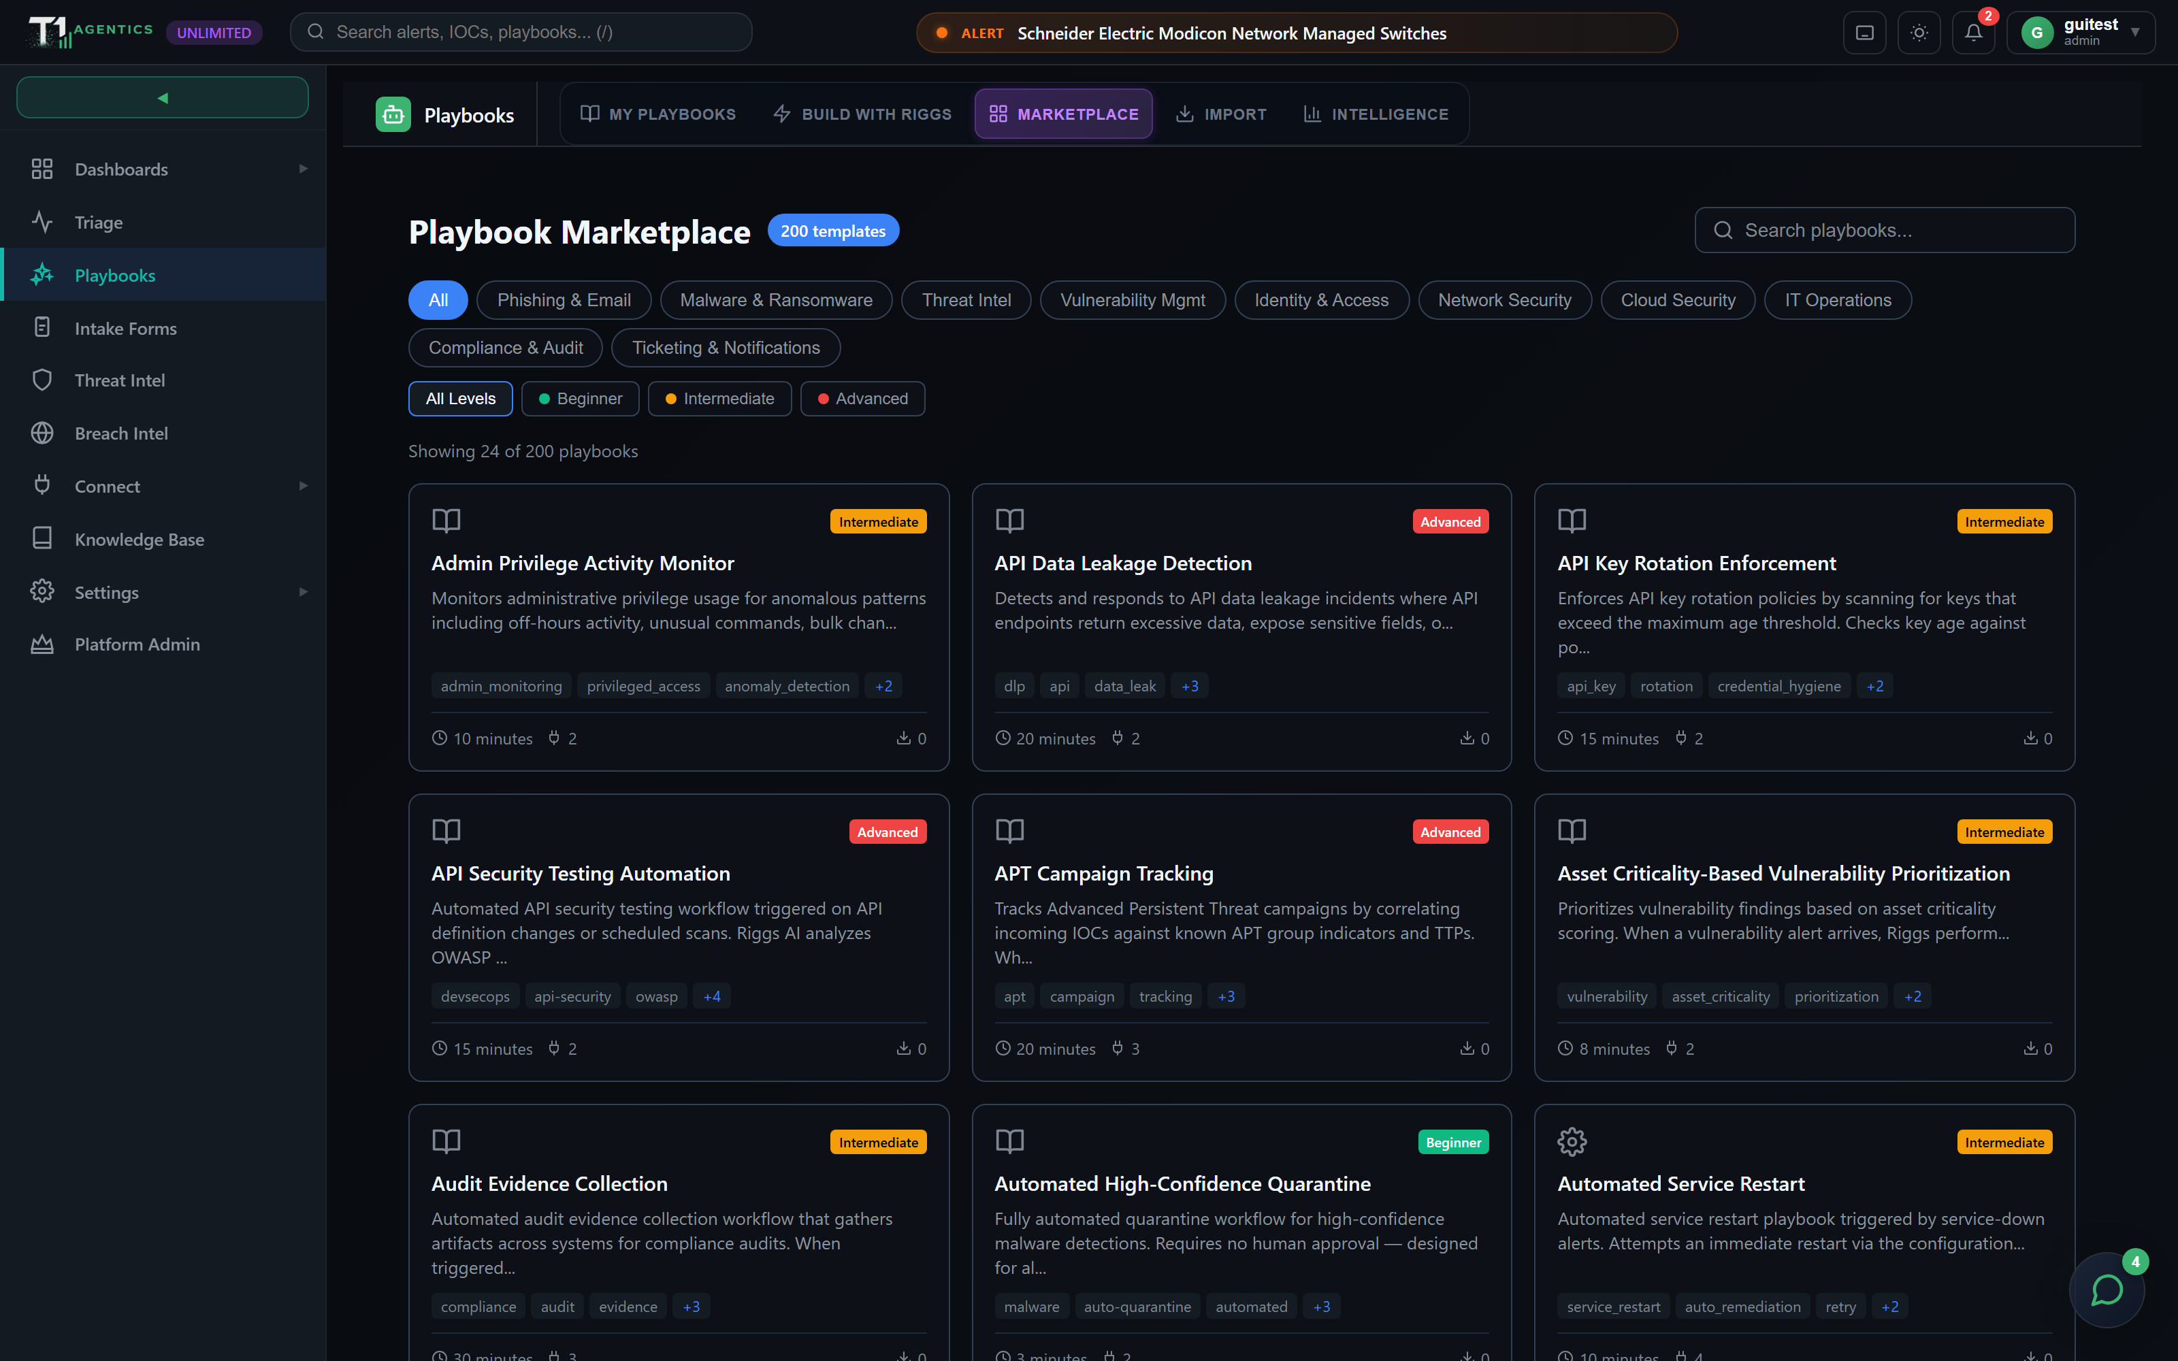This screenshot has height=1361, width=2178.
Task: Filter by Cloud Security category
Action: click(1678, 299)
